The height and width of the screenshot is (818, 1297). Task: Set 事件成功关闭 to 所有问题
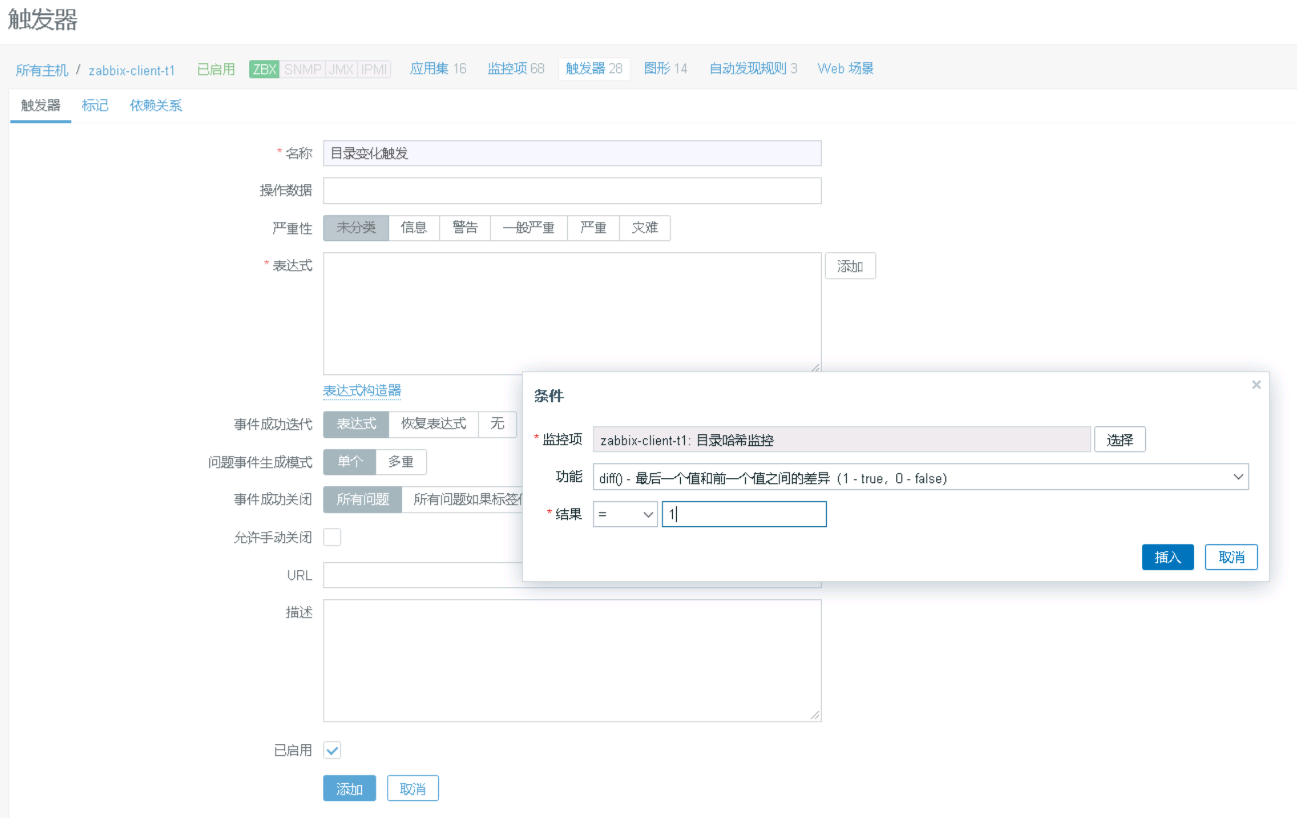tap(362, 499)
